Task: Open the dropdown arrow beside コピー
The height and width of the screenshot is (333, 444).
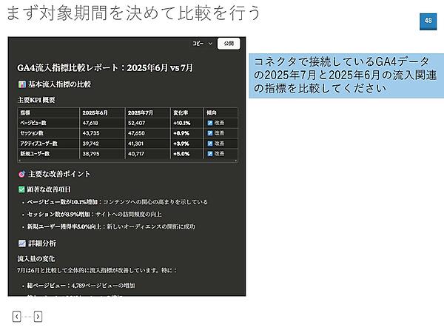Action: click(210, 44)
